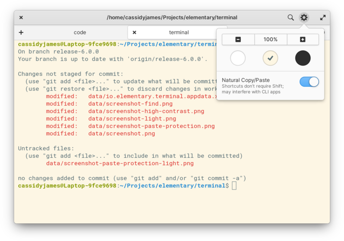Click 'data/screenshot-paste-protection.png' file name

[x=151, y=126]
